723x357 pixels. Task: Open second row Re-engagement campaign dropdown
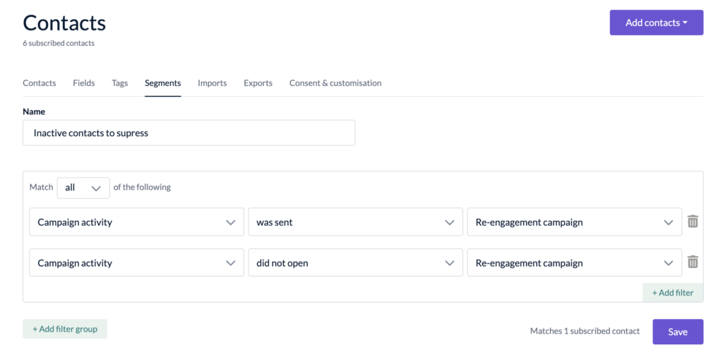click(x=574, y=263)
